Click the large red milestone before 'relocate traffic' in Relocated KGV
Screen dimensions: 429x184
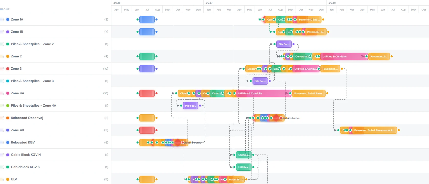178,142
